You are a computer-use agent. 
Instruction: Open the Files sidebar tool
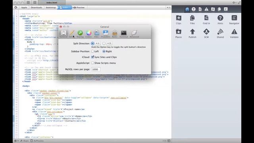[192, 19]
